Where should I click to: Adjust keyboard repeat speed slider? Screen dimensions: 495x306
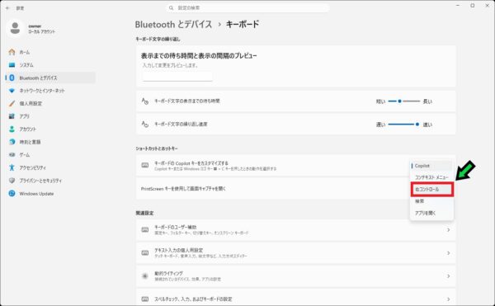(404, 125)
